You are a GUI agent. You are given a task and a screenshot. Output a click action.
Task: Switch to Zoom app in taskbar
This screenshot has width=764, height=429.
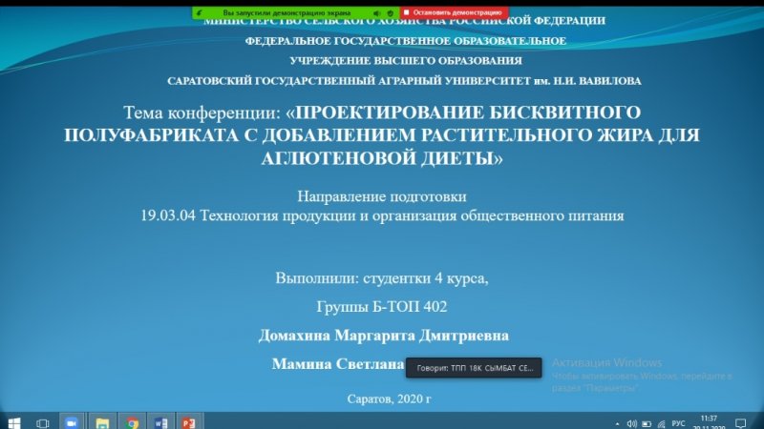[71, 421]
